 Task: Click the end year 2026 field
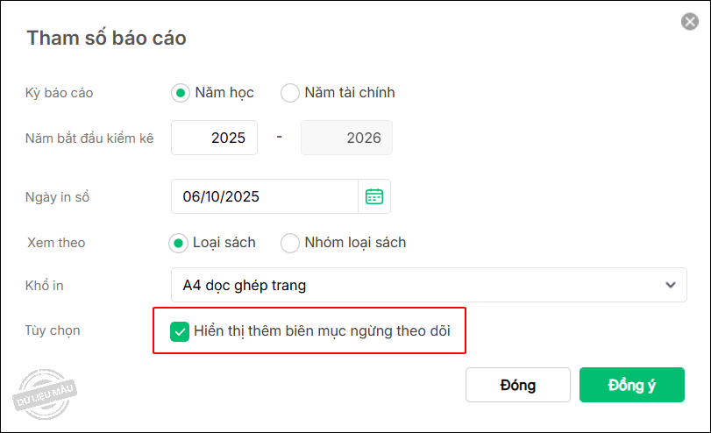346,138
